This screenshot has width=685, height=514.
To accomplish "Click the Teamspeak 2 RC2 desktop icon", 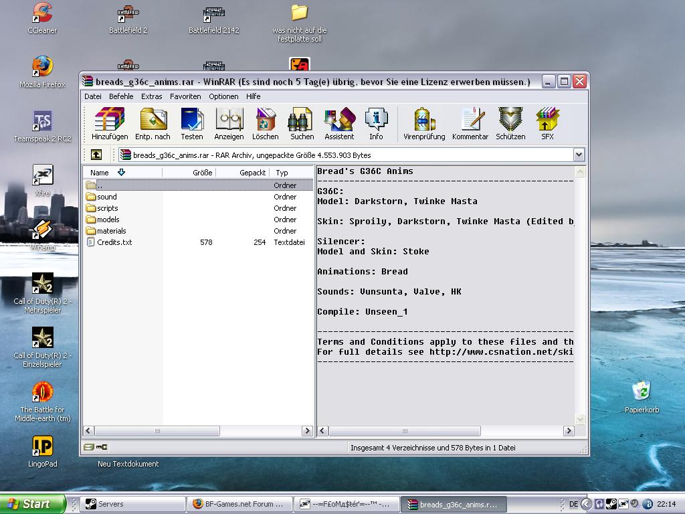I will click(42, 126).
